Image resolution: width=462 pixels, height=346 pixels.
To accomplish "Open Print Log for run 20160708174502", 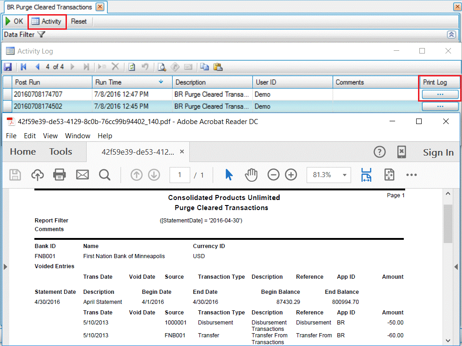I will (x=440, y=107).
